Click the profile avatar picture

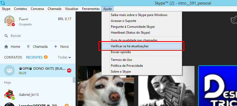pyautogui.click(x=9, y=21)
